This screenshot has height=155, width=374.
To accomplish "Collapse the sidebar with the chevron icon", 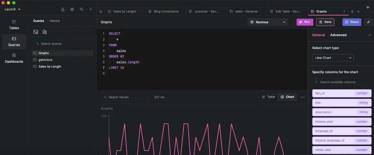I will pos(91,9).
